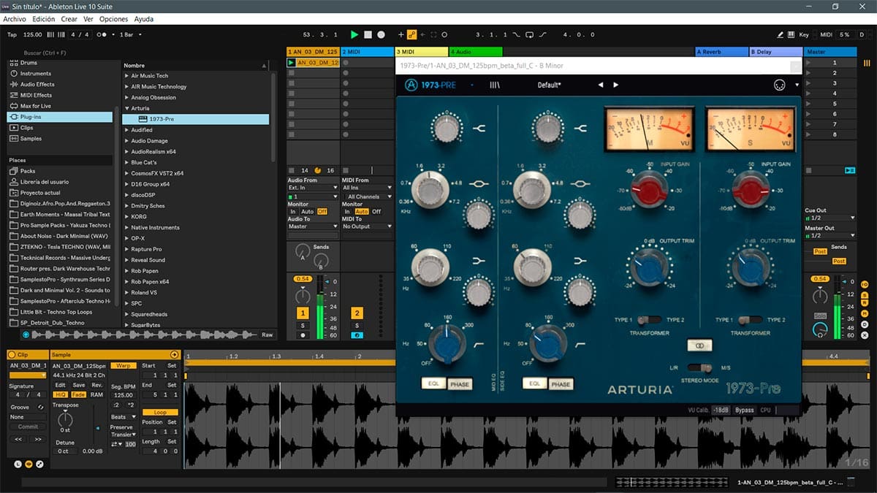Image resolution: width=877 pixels, height=493 pixels.
Task: Toggle the Computer MIDI Keyboard icon
Action: click(792, 34)
